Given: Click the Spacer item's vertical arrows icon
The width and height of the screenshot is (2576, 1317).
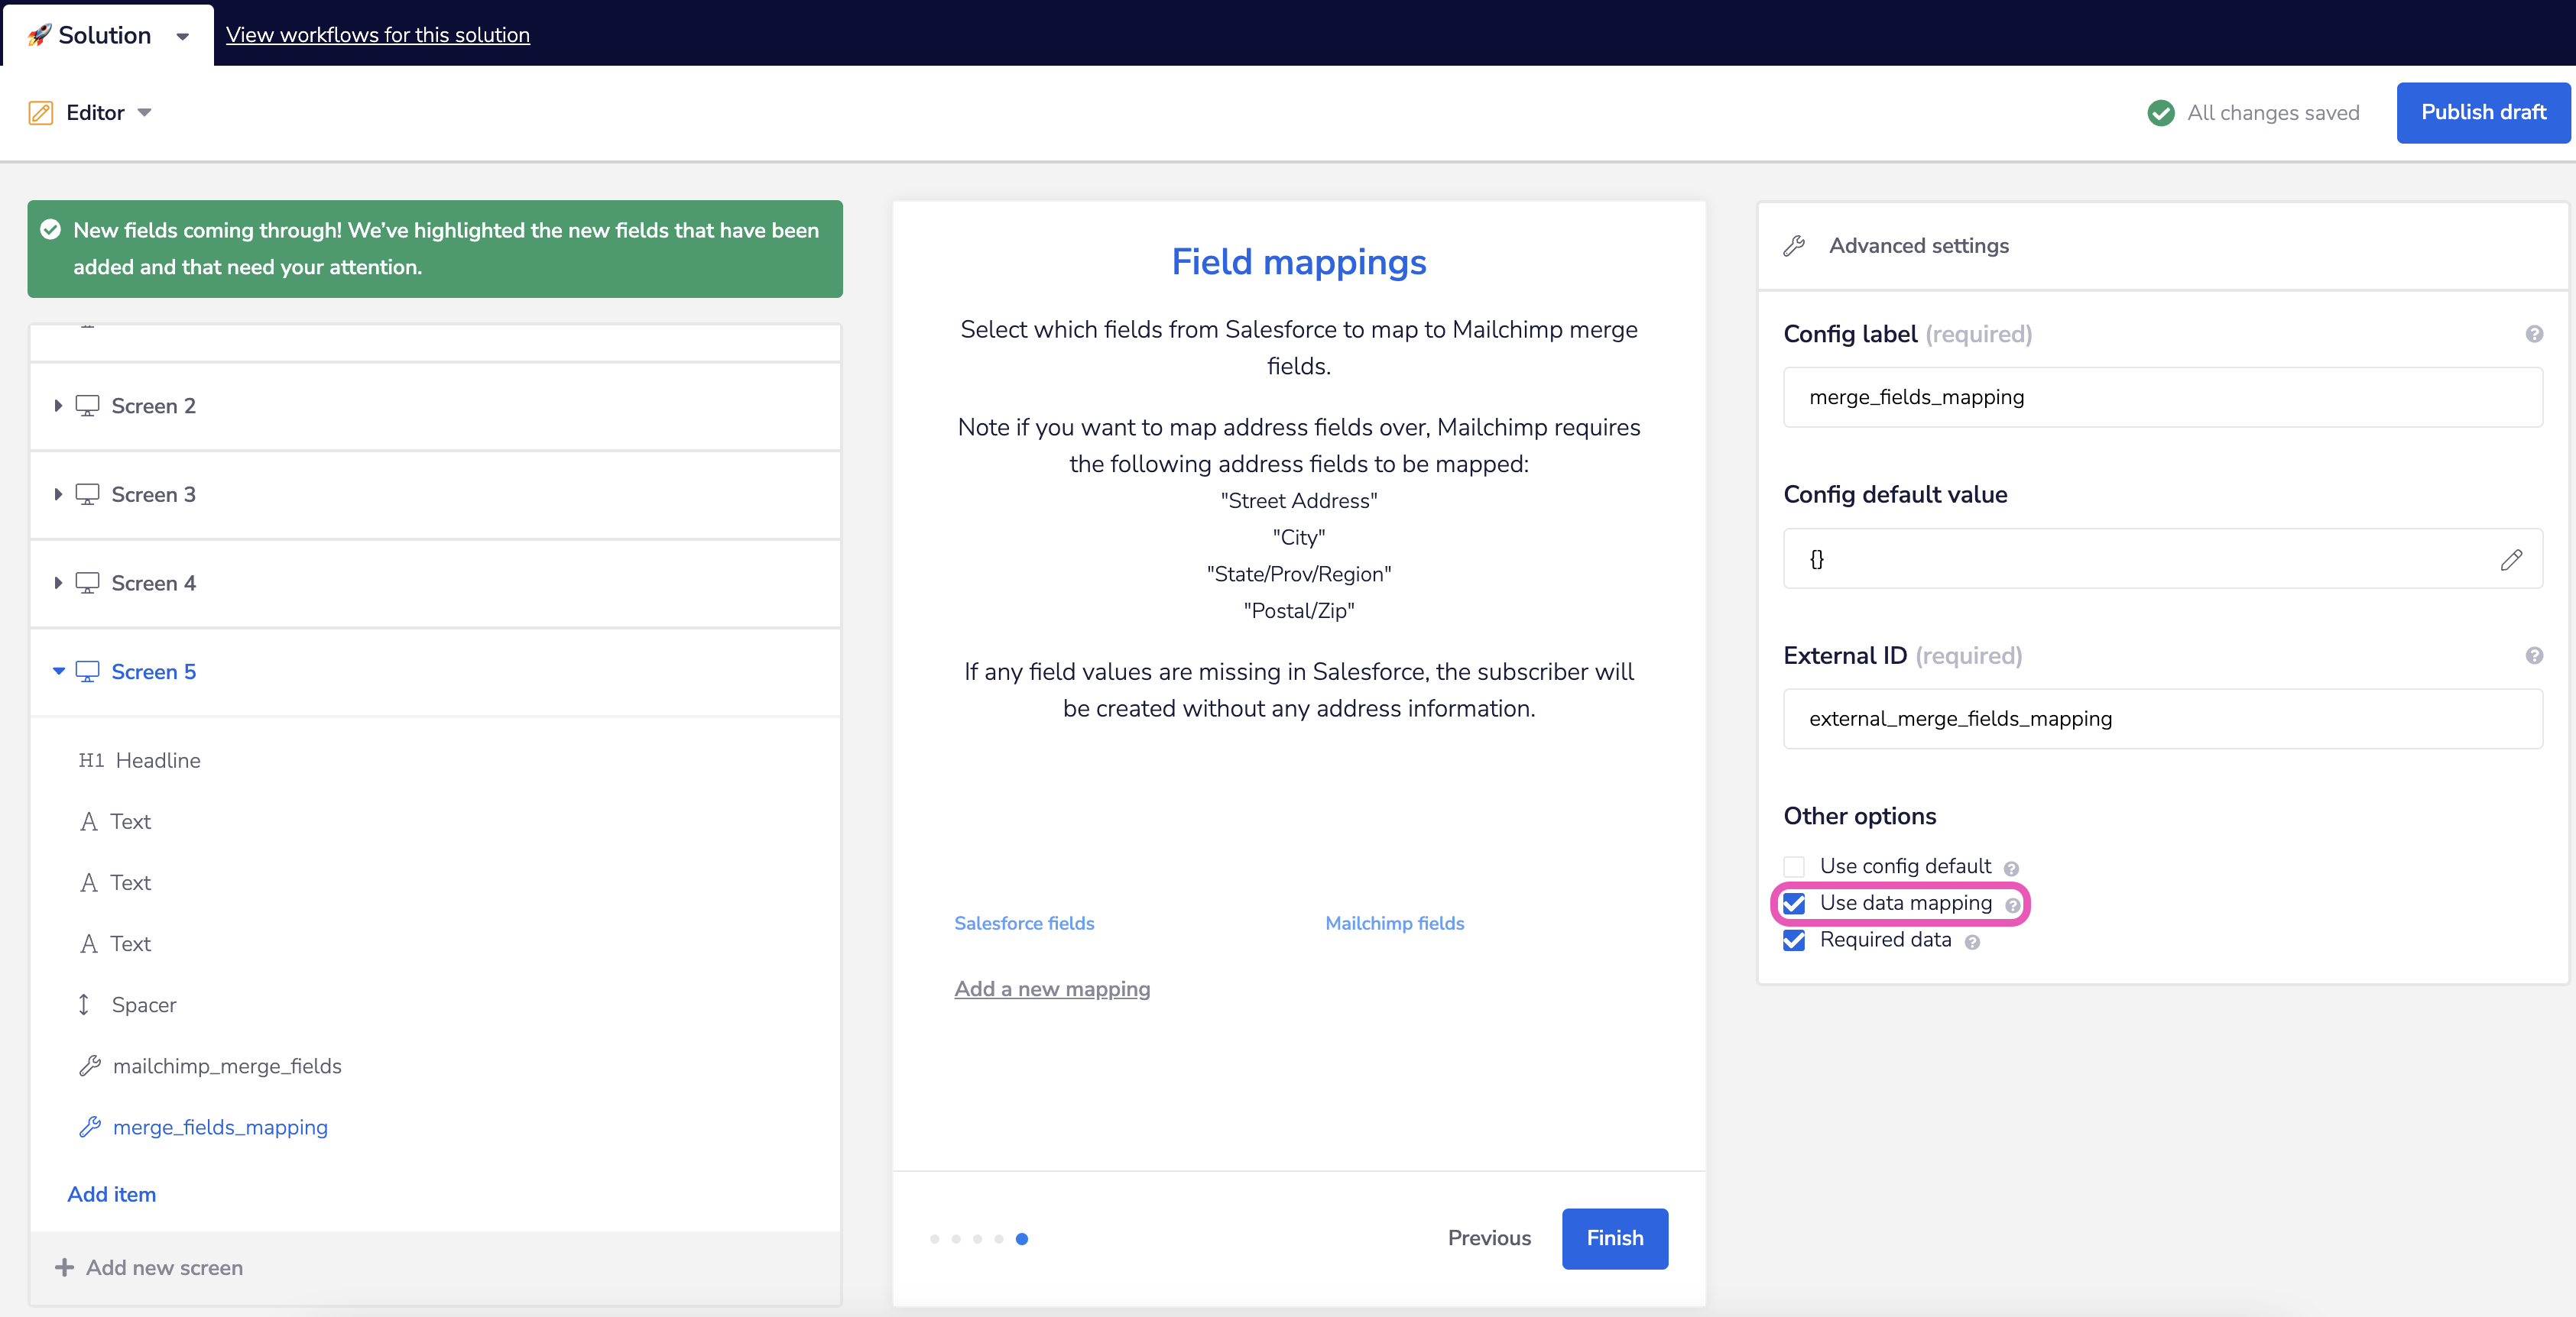Looking at the screenshot, I should pos(84,1005).
